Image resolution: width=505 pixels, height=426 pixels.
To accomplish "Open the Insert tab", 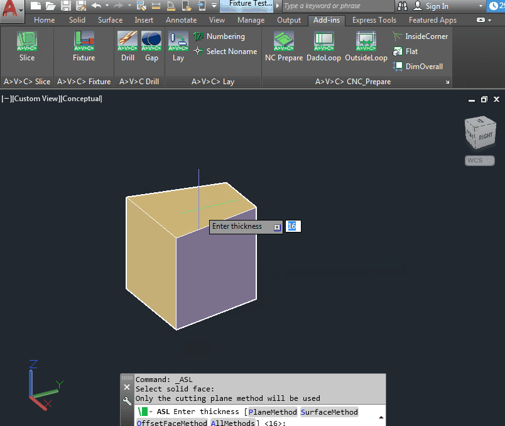I will click(x=144, y=20).
